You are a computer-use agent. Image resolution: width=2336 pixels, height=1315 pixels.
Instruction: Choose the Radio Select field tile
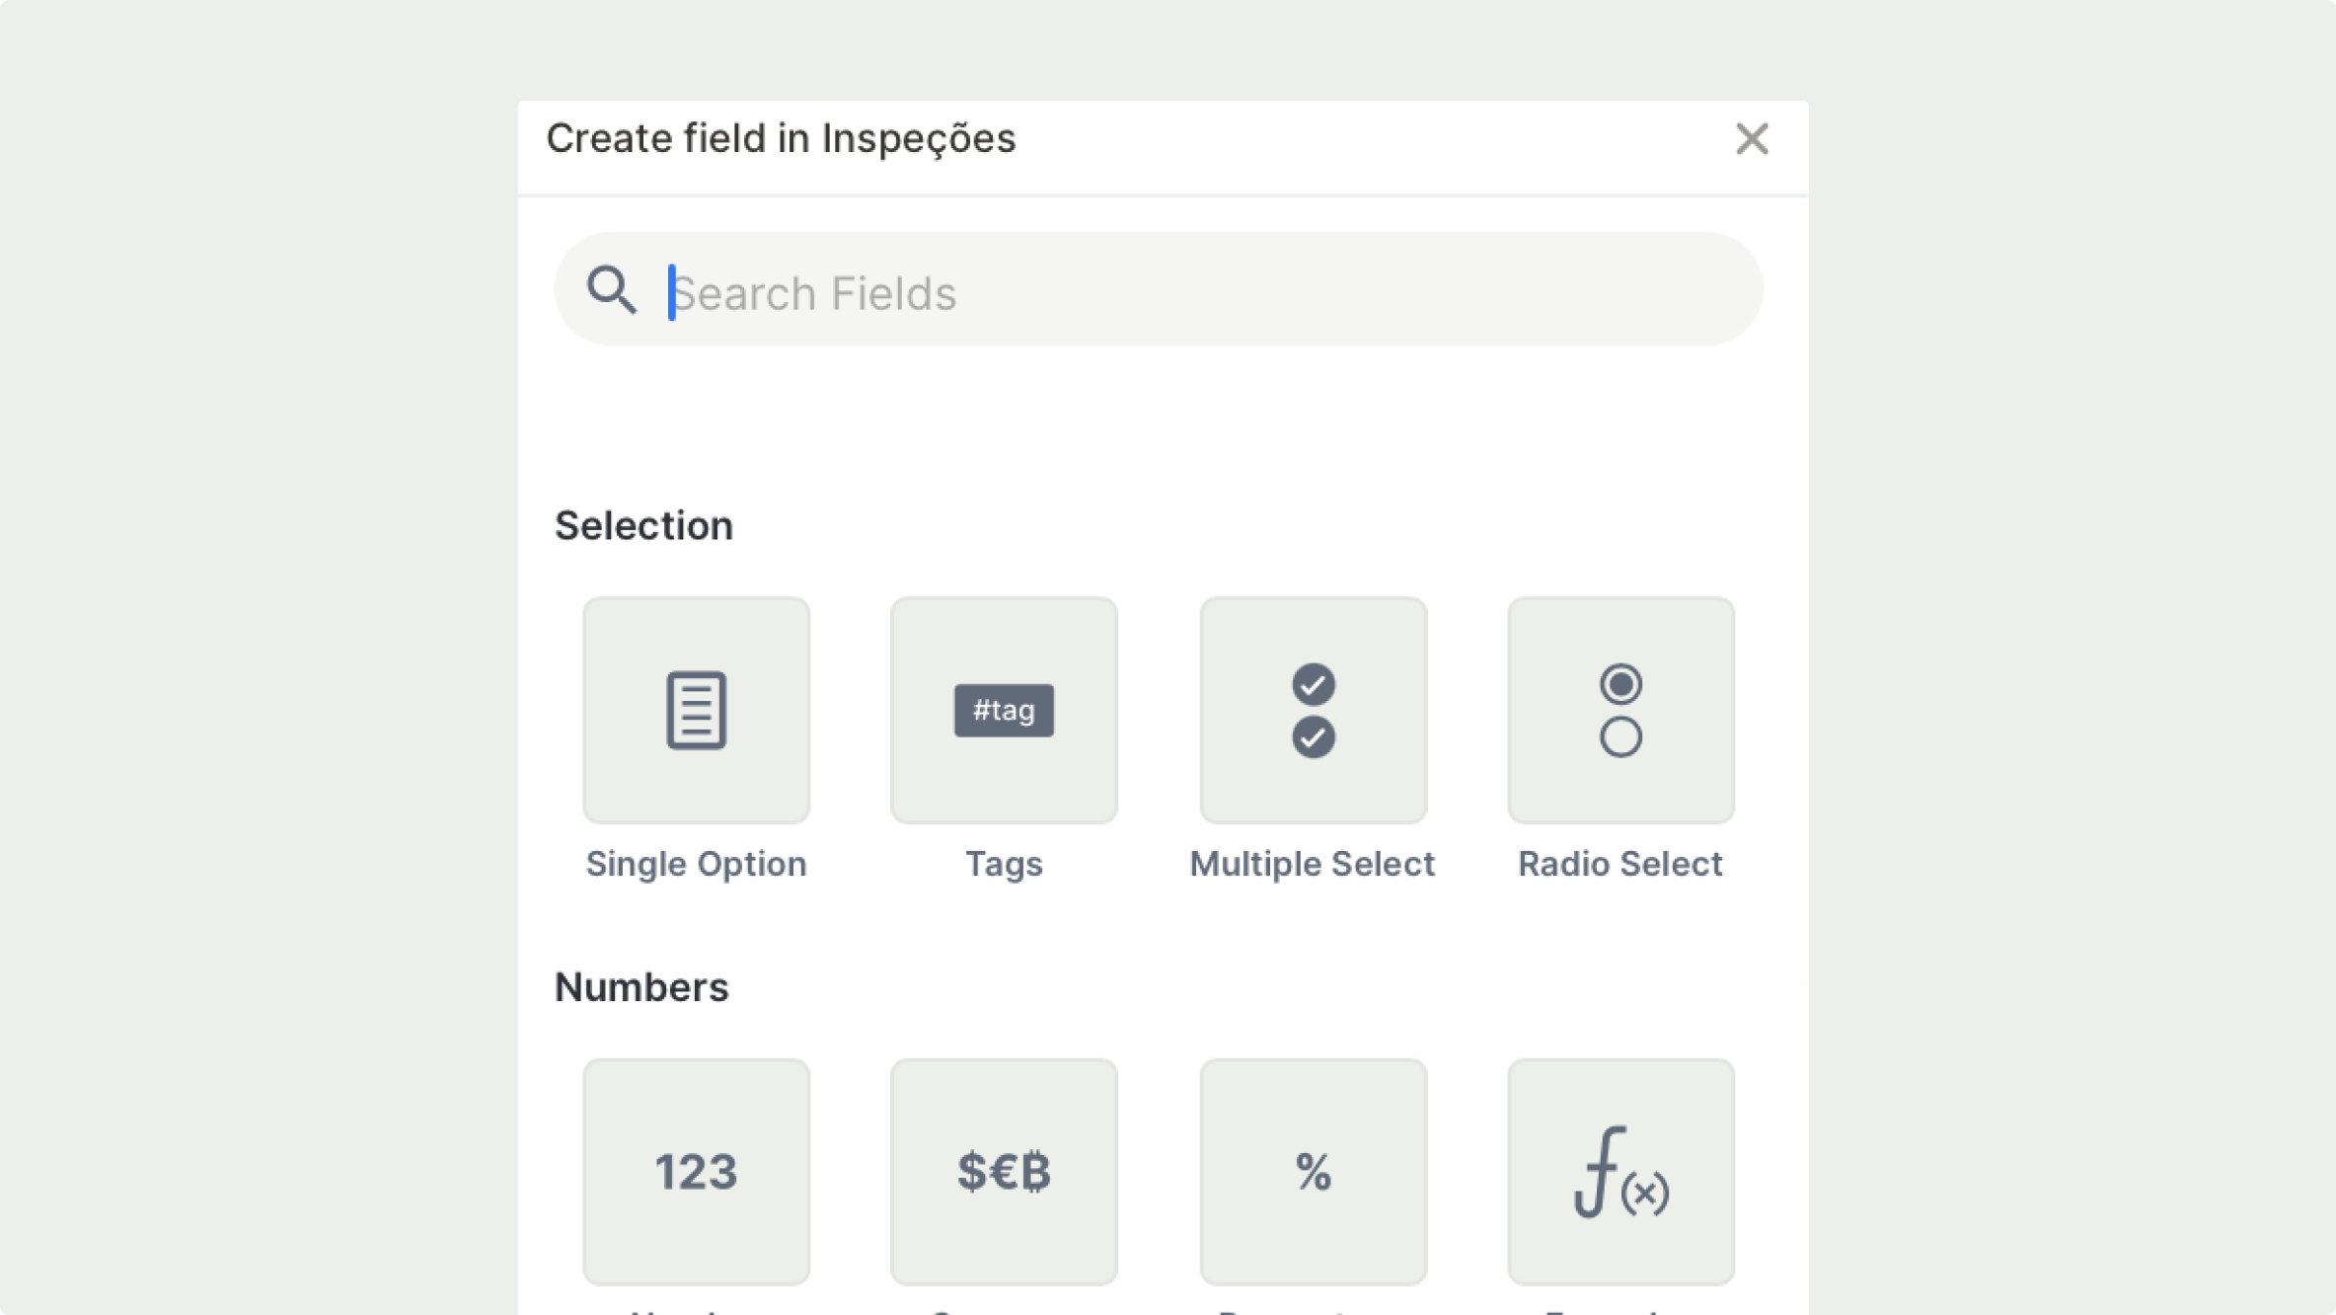tap(1620, 710)
